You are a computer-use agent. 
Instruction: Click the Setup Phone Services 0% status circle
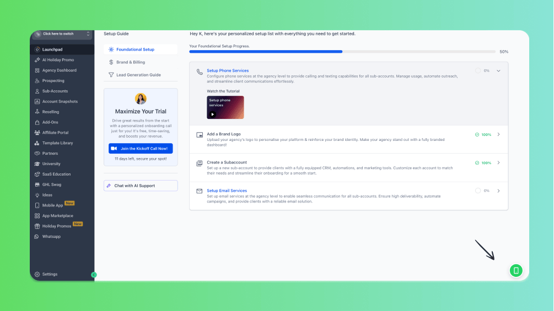pos(478,70)
